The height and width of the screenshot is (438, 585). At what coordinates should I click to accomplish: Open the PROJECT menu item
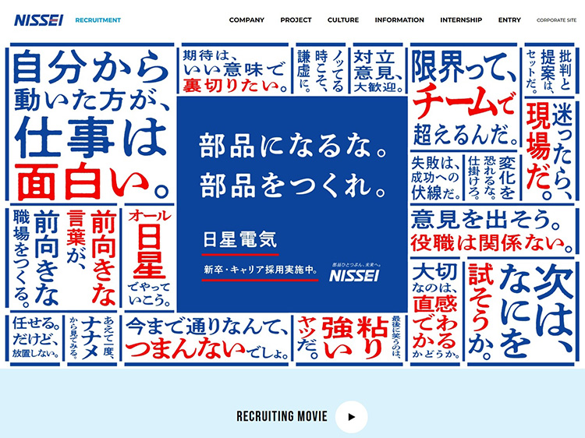click(x=296, y=20)
